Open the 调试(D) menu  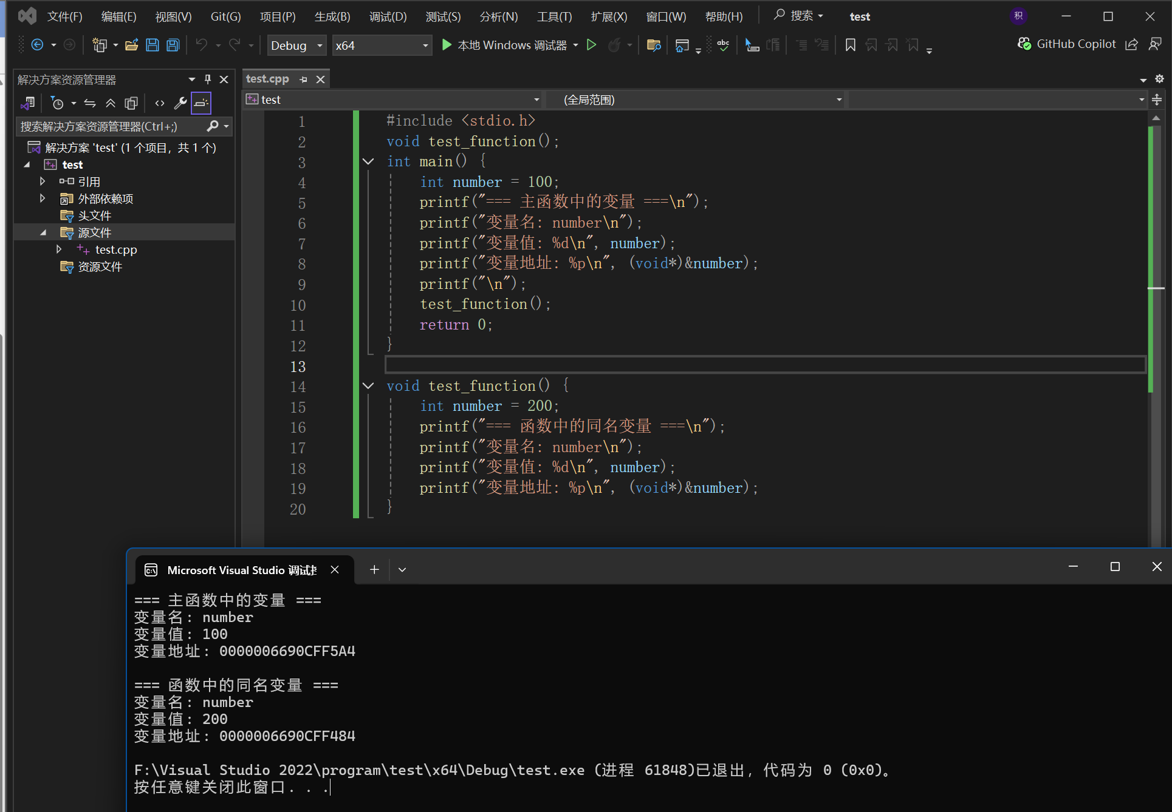(388, 16)
